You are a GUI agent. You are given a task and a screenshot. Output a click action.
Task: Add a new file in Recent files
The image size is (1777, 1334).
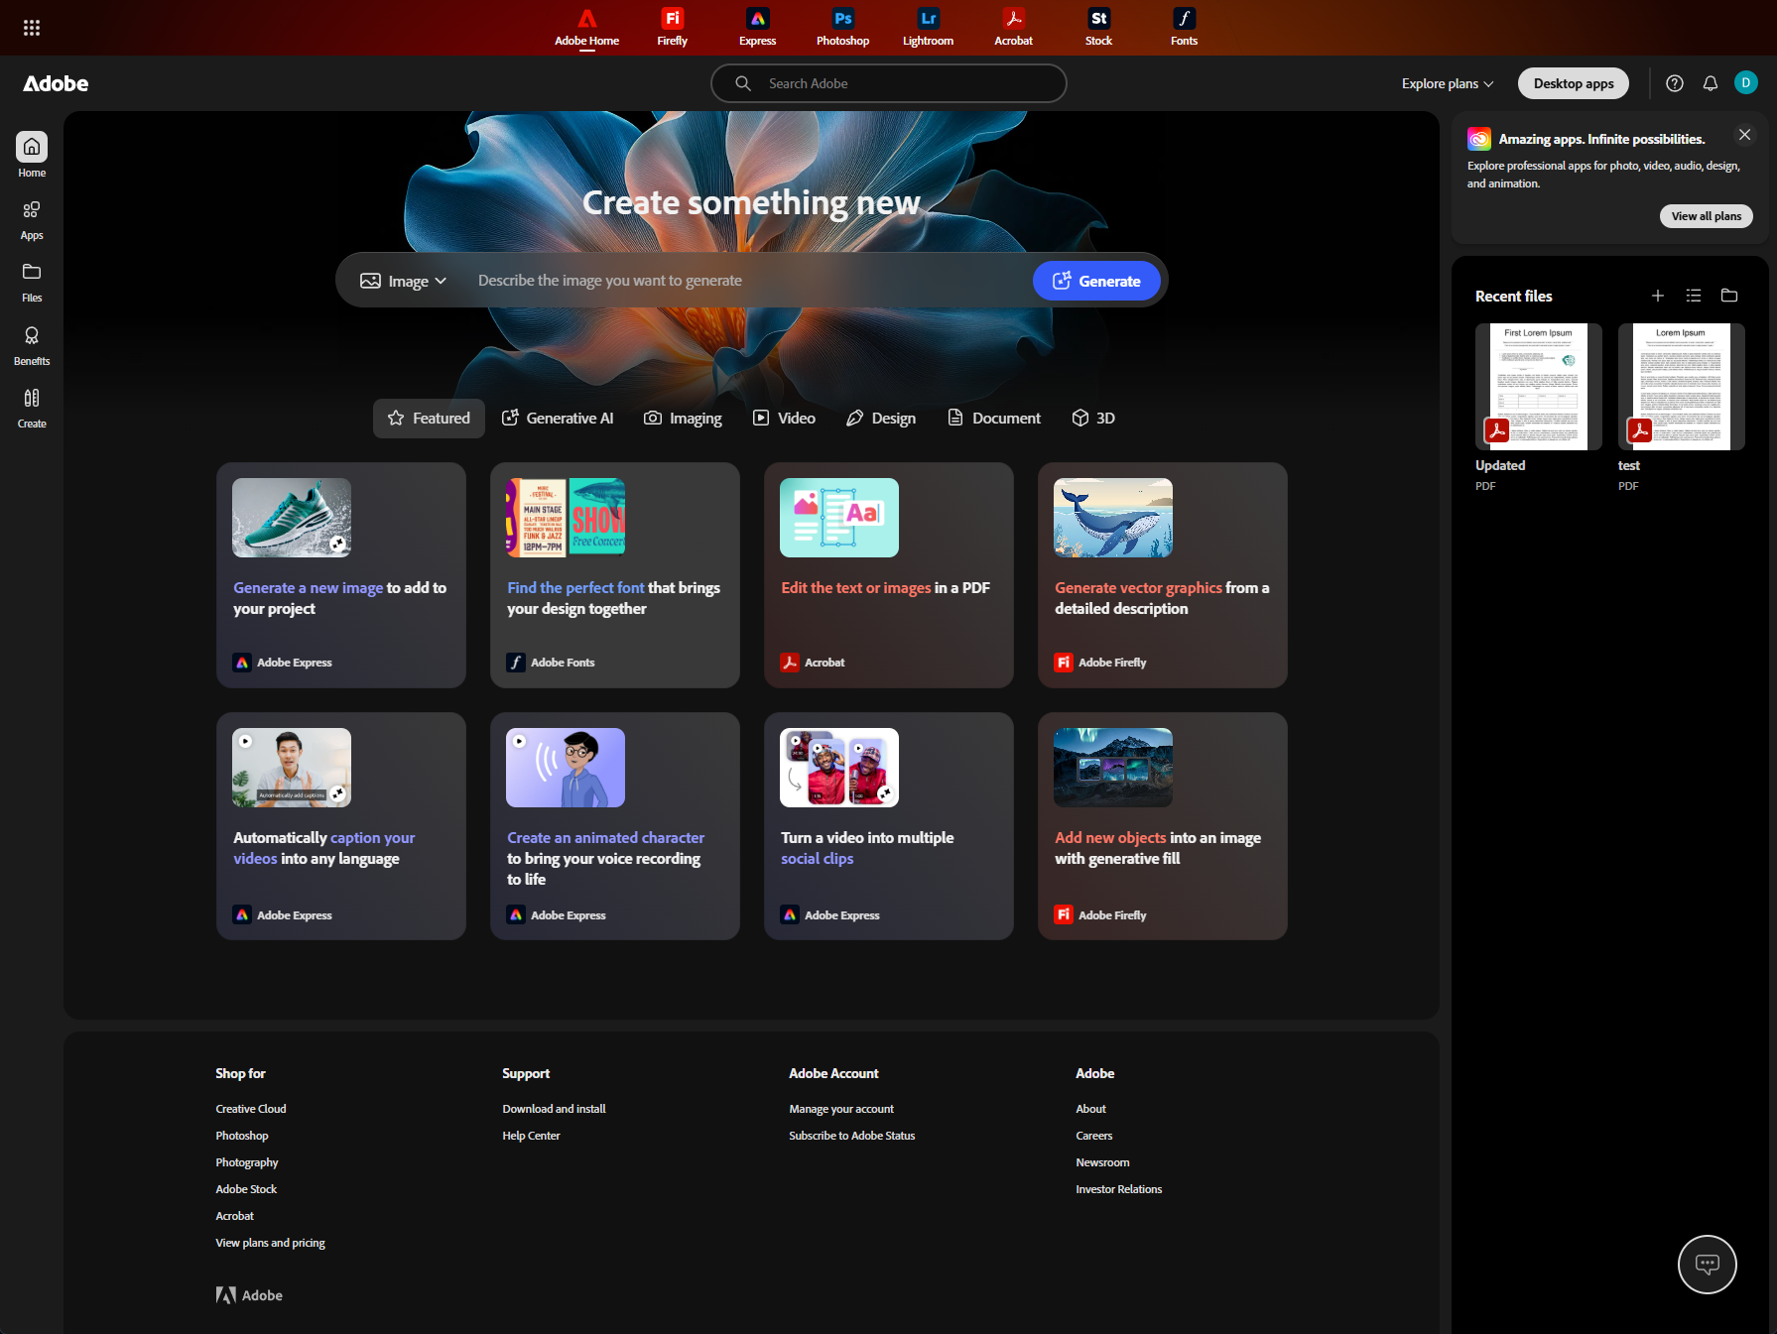[1658, 296]
